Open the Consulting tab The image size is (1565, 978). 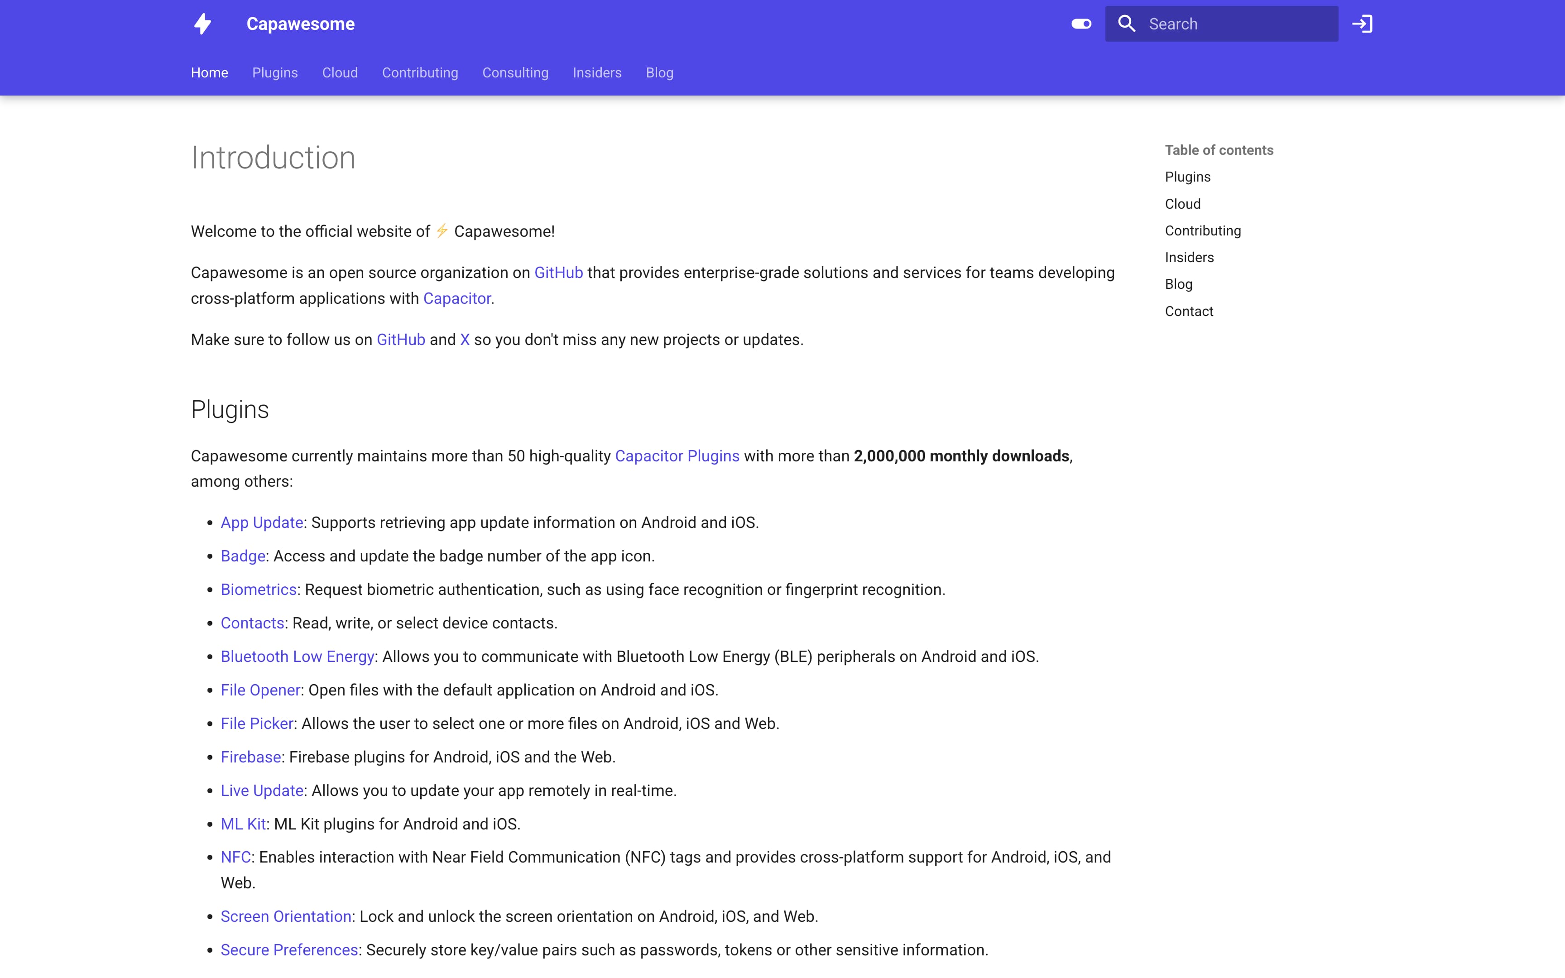(x=515, y=72)
